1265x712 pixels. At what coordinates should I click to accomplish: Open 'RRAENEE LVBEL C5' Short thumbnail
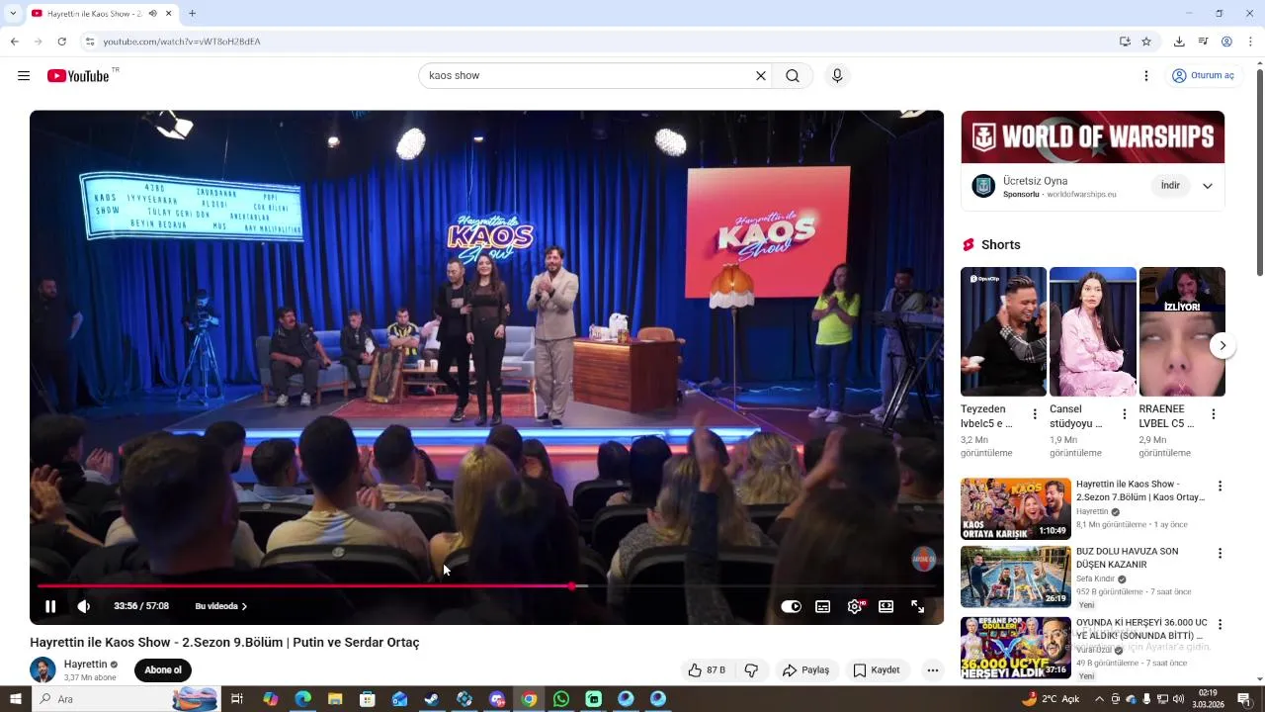tap(1182, 331)
